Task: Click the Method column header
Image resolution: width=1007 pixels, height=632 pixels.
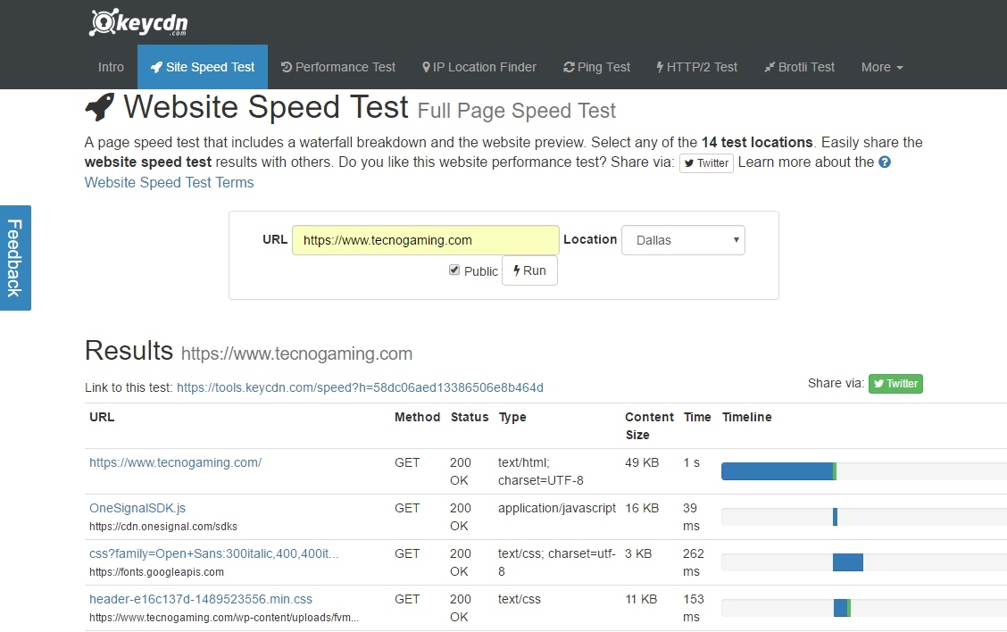Action: [x=418, y=417]
